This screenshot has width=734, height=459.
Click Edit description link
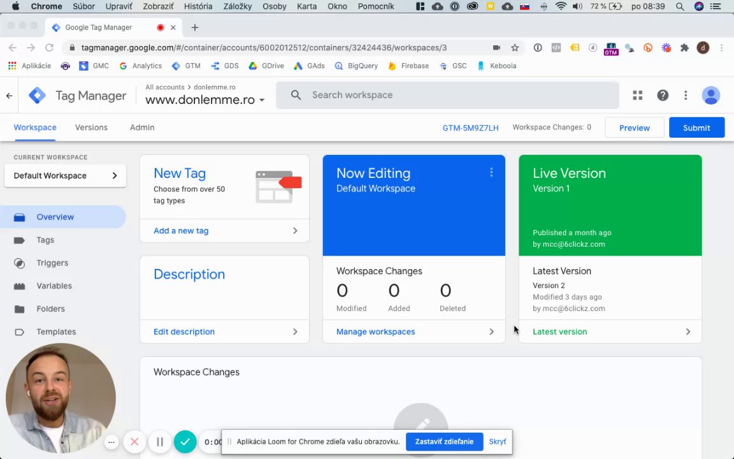(x=184, y=331)
